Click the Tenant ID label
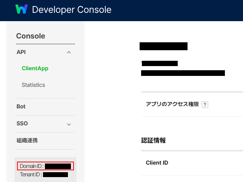The width and height of the screenshot is (243, 182). pos(31,174)
